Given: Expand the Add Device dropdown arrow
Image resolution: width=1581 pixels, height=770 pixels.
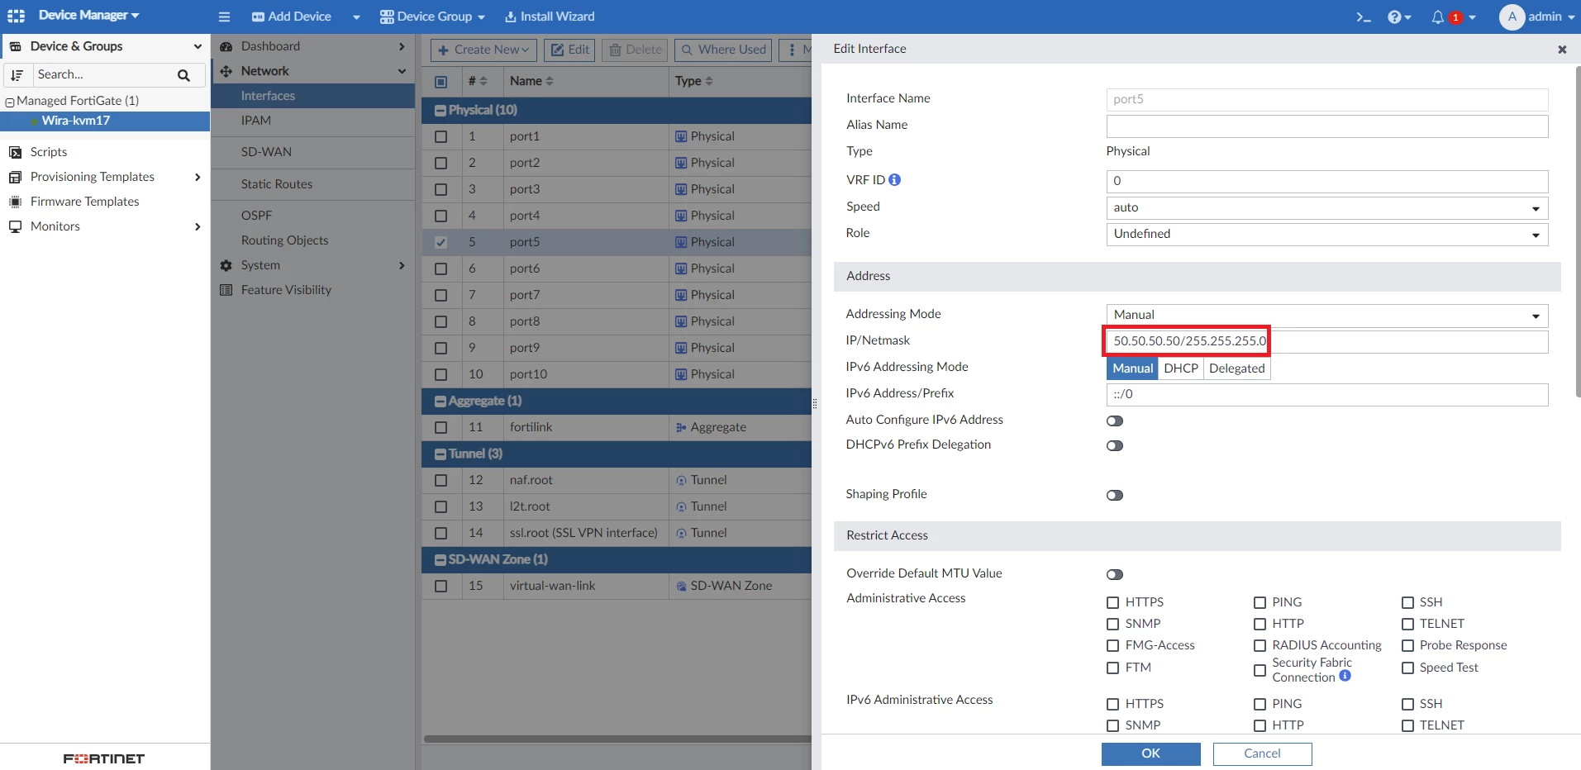Looking at the screenshot, I should (x=356, y=17).
